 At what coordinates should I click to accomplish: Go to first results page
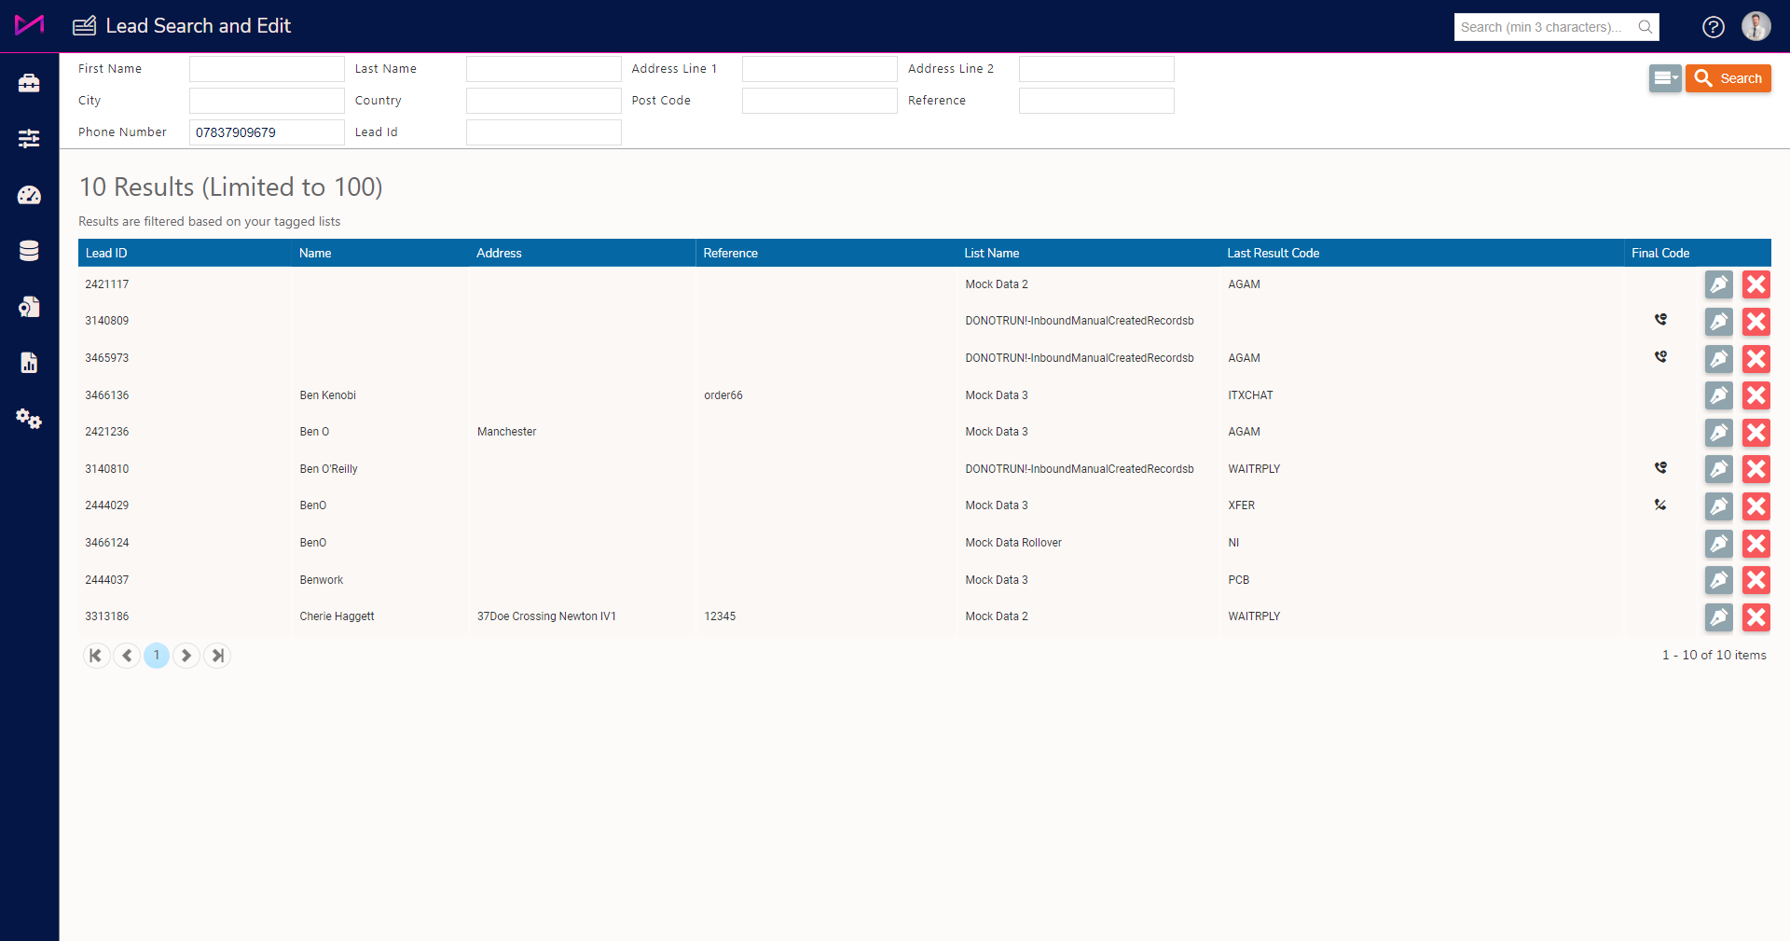click(x=96, y=656)
